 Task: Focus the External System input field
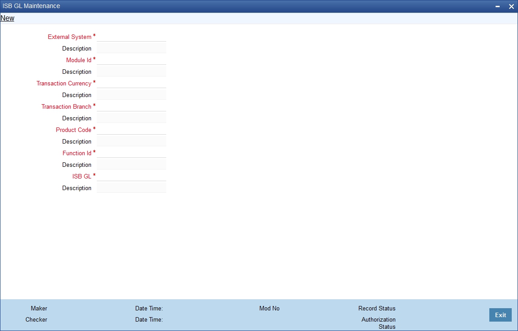coord(131,37)
